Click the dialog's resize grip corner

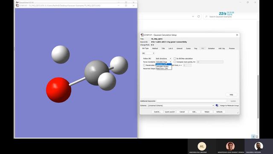(238, 113)
